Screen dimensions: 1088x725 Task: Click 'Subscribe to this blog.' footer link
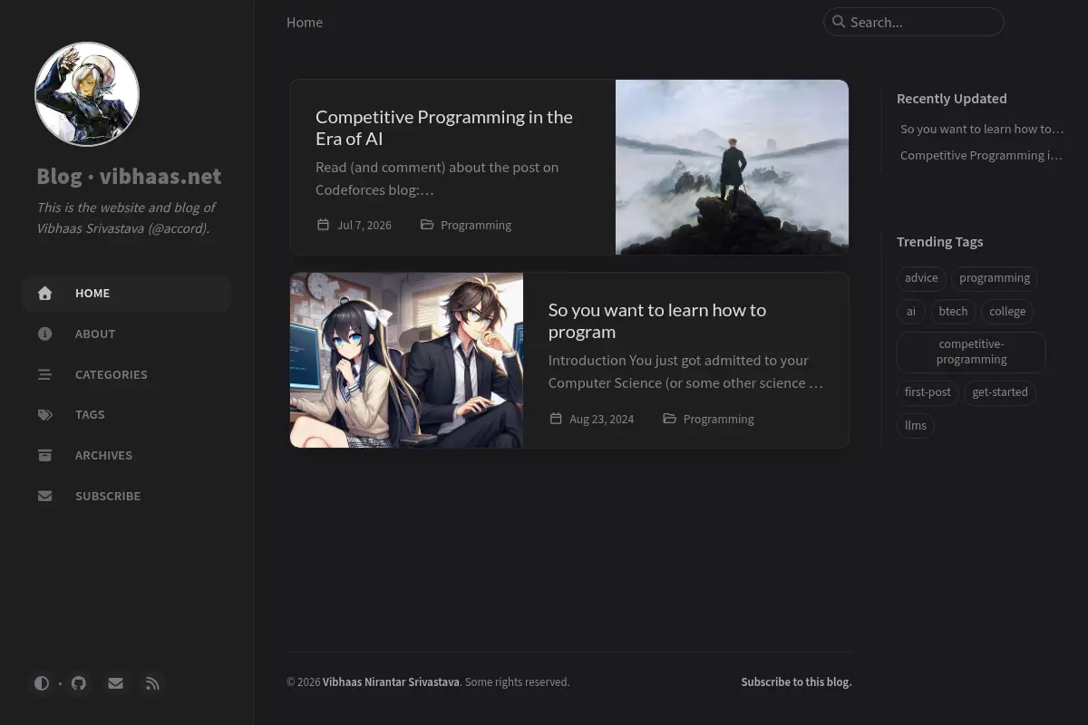click(x=796, y=681)
